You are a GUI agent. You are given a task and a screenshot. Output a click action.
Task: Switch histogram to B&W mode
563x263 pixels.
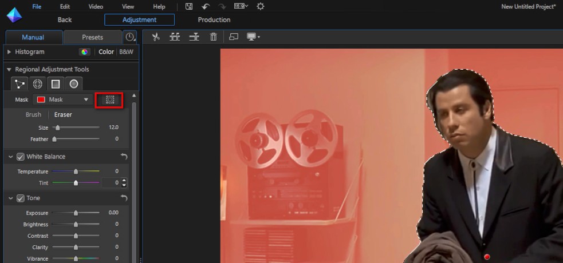[x=126, y=52]
